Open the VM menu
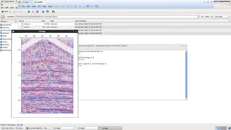Viewport: 231px width, 130px height. 39,6
